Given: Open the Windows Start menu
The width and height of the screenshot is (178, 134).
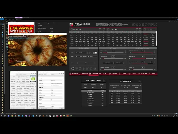Looking at the screenshot, I should point(2,116).
